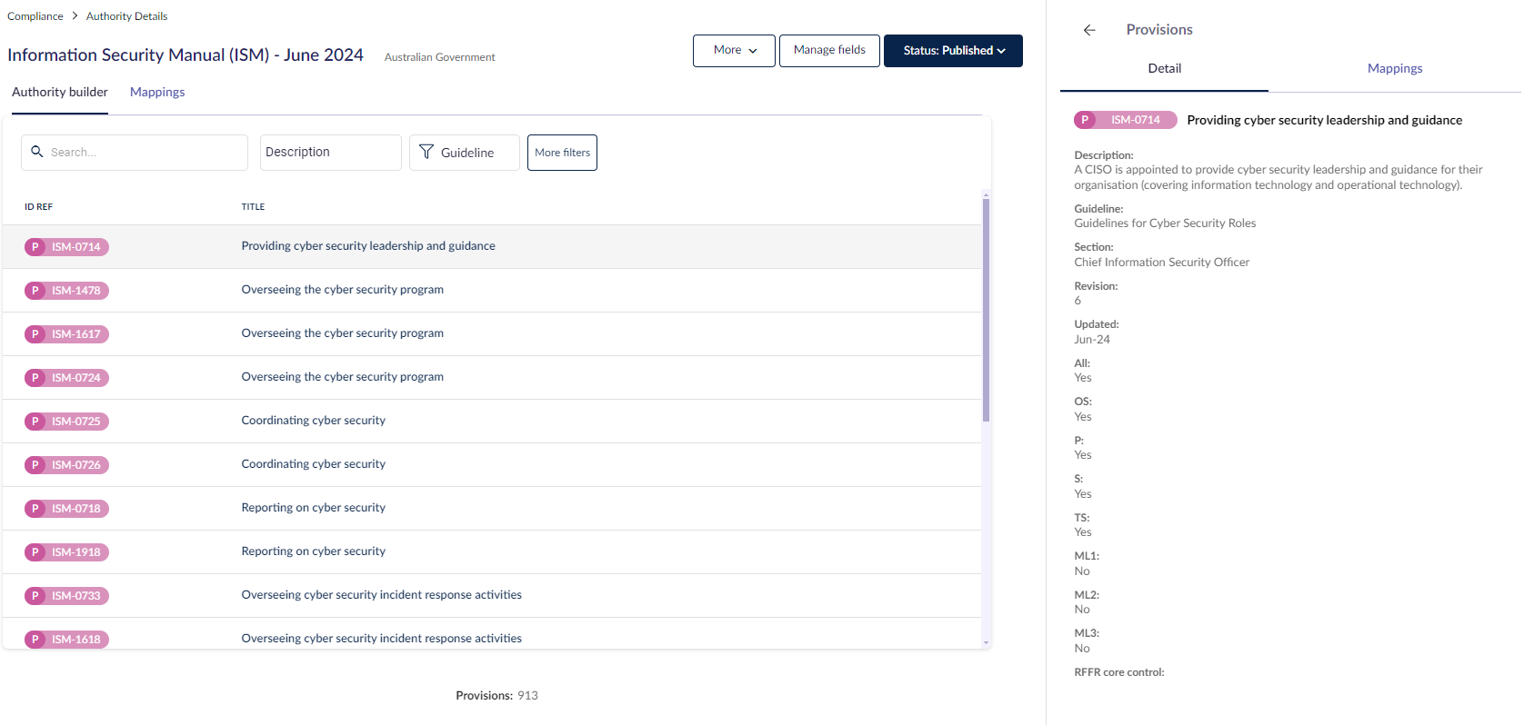
Task: Click the detail panel provision title
Action: [x=1324, y=120]
